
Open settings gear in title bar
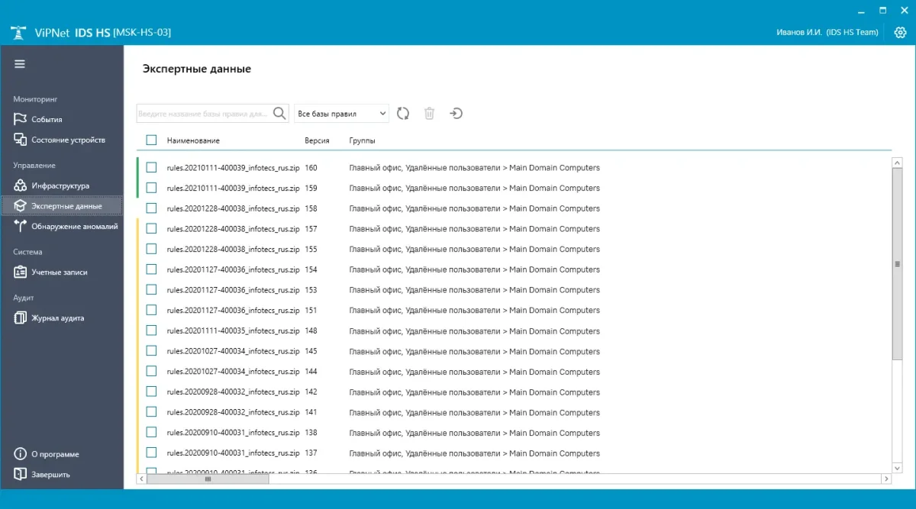click(x=900, y=32)
